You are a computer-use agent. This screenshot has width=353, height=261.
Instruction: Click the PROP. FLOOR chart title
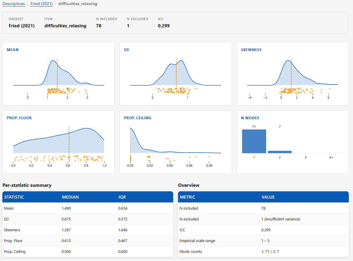(19, 118)
